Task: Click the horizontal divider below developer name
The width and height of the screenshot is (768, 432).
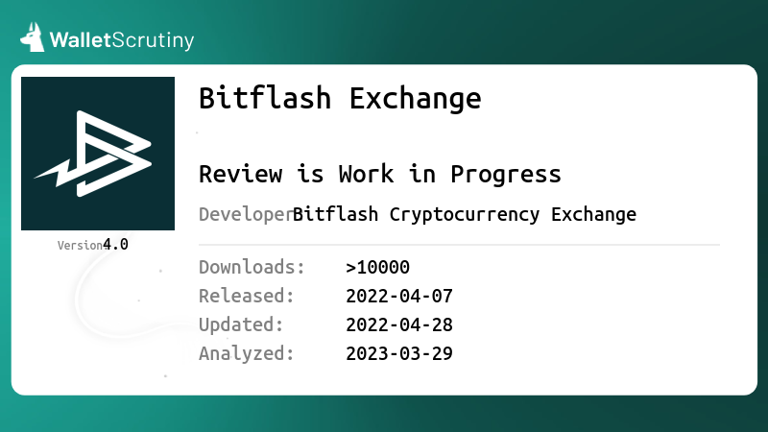Action: pos(460,245)
